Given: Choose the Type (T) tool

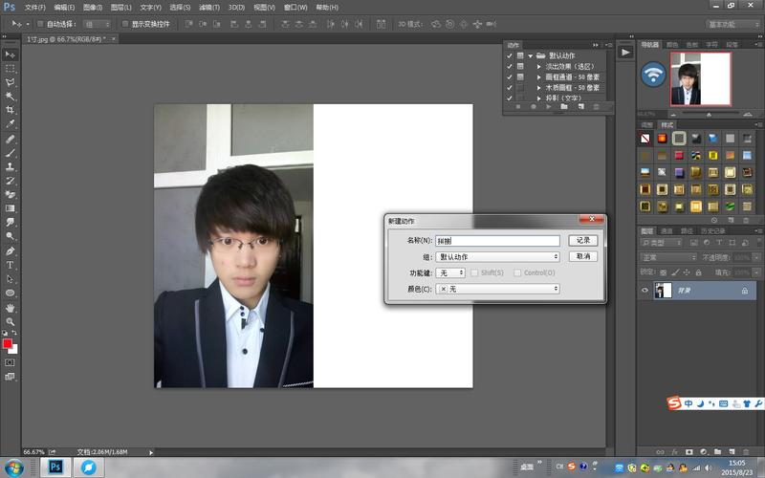Looking at the screenshot, I should (x=11, y=265).
